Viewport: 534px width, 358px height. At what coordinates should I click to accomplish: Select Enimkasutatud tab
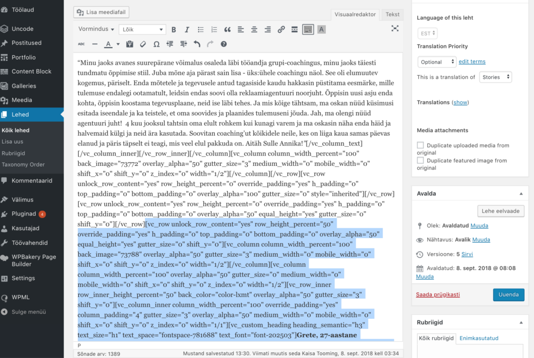[479, 338]
